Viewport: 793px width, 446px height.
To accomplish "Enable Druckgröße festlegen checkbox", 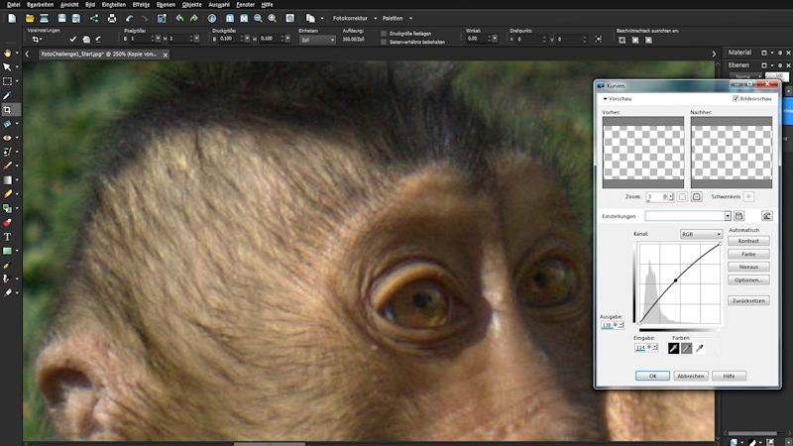I will click(x=385, y=33).
